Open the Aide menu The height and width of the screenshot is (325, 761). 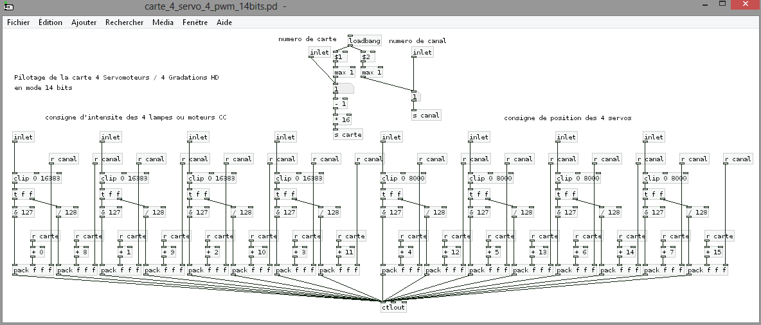tap(224, 22)
